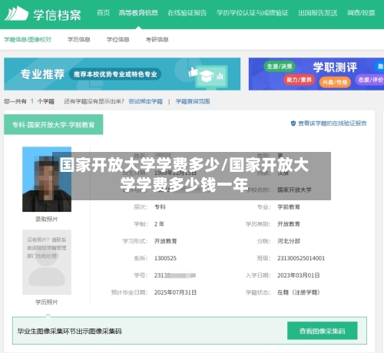Screen dimensions: 384x353
Task: Click the 学制 value 2 年
Action: coord(159,224)
